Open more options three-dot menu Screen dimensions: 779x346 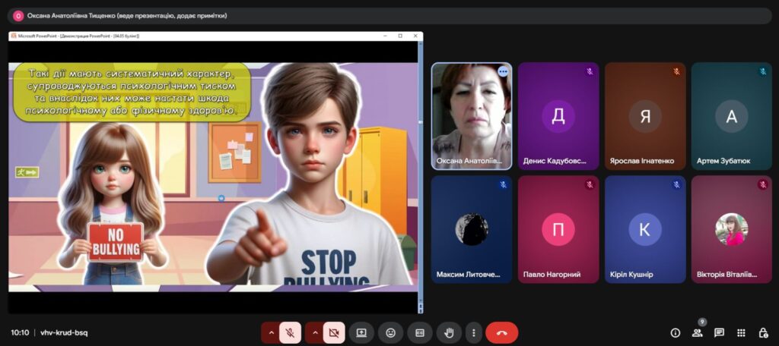click(473, 332)
